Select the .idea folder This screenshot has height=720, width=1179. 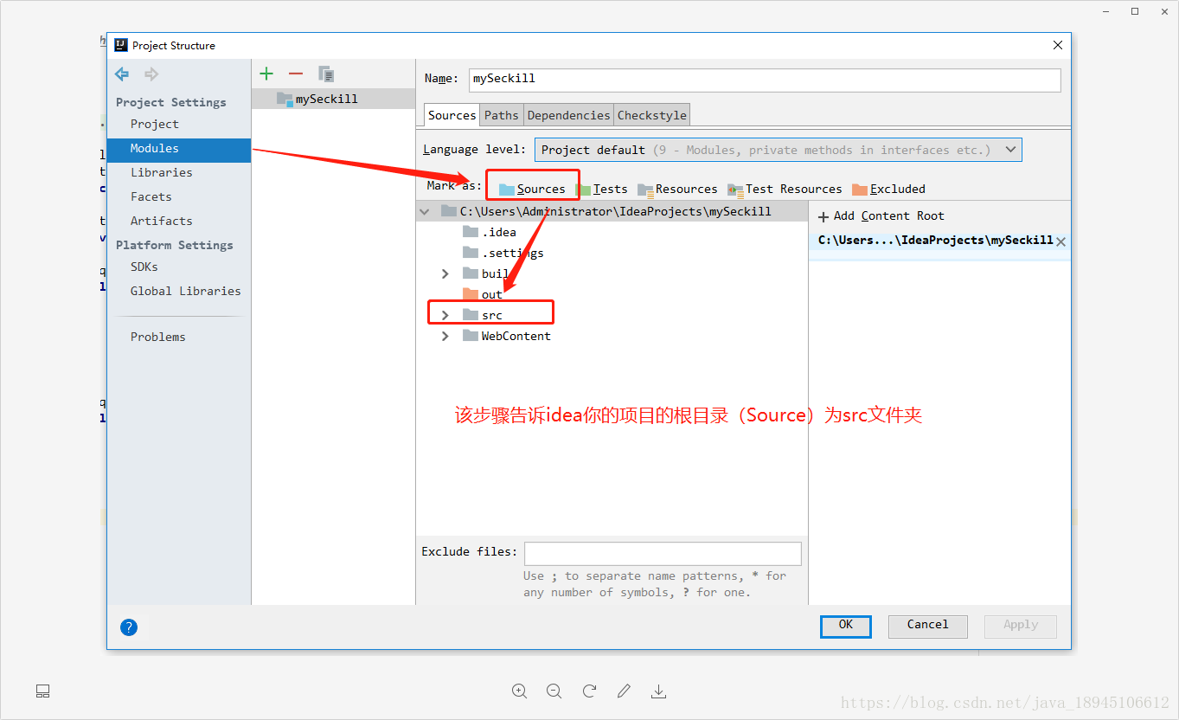[490, 232]
